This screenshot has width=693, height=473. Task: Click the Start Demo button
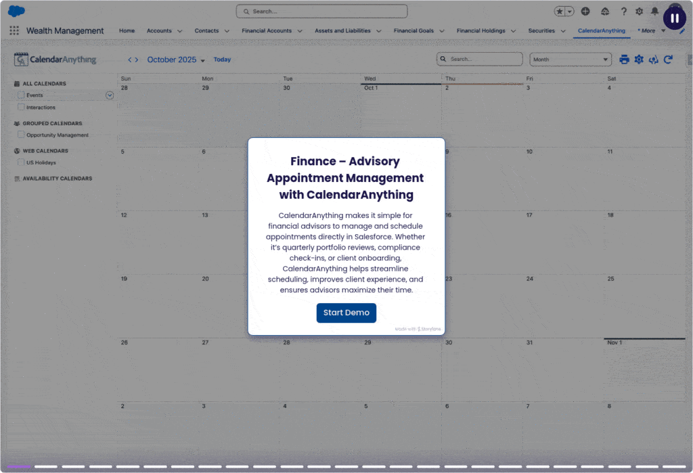346,313
